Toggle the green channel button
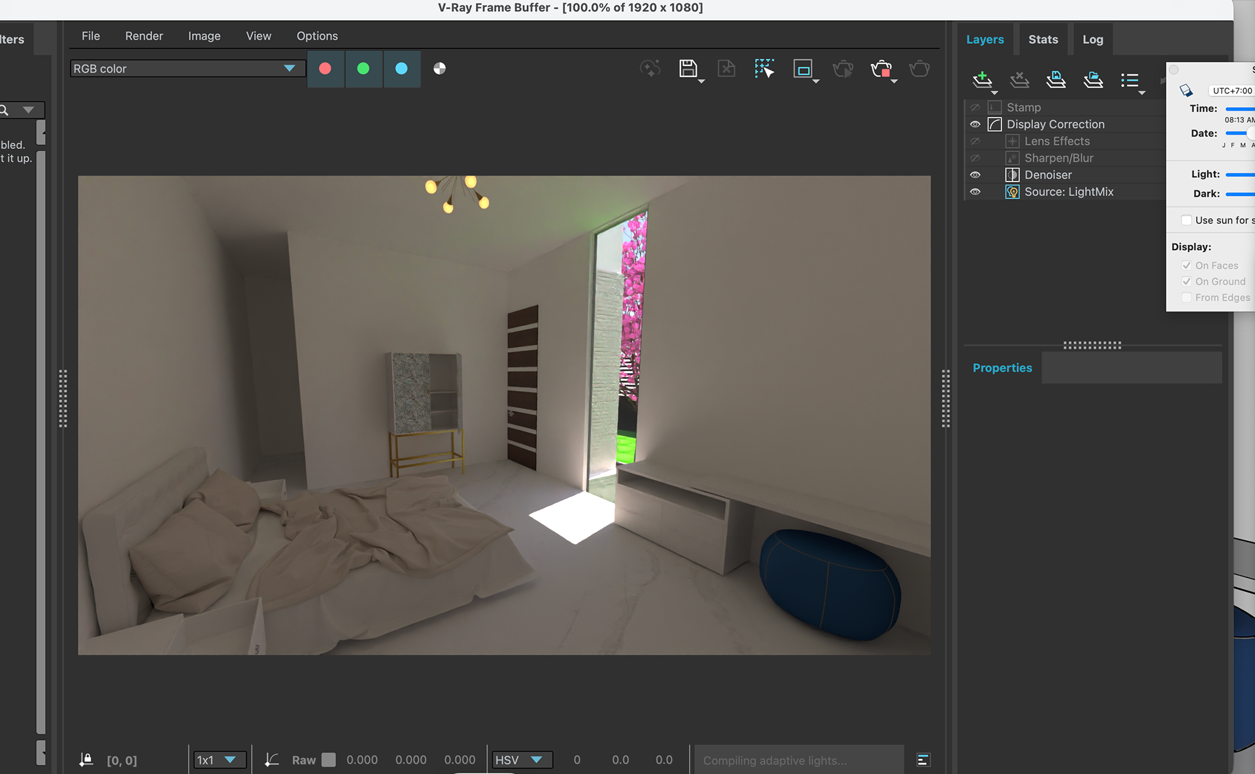 363,69
